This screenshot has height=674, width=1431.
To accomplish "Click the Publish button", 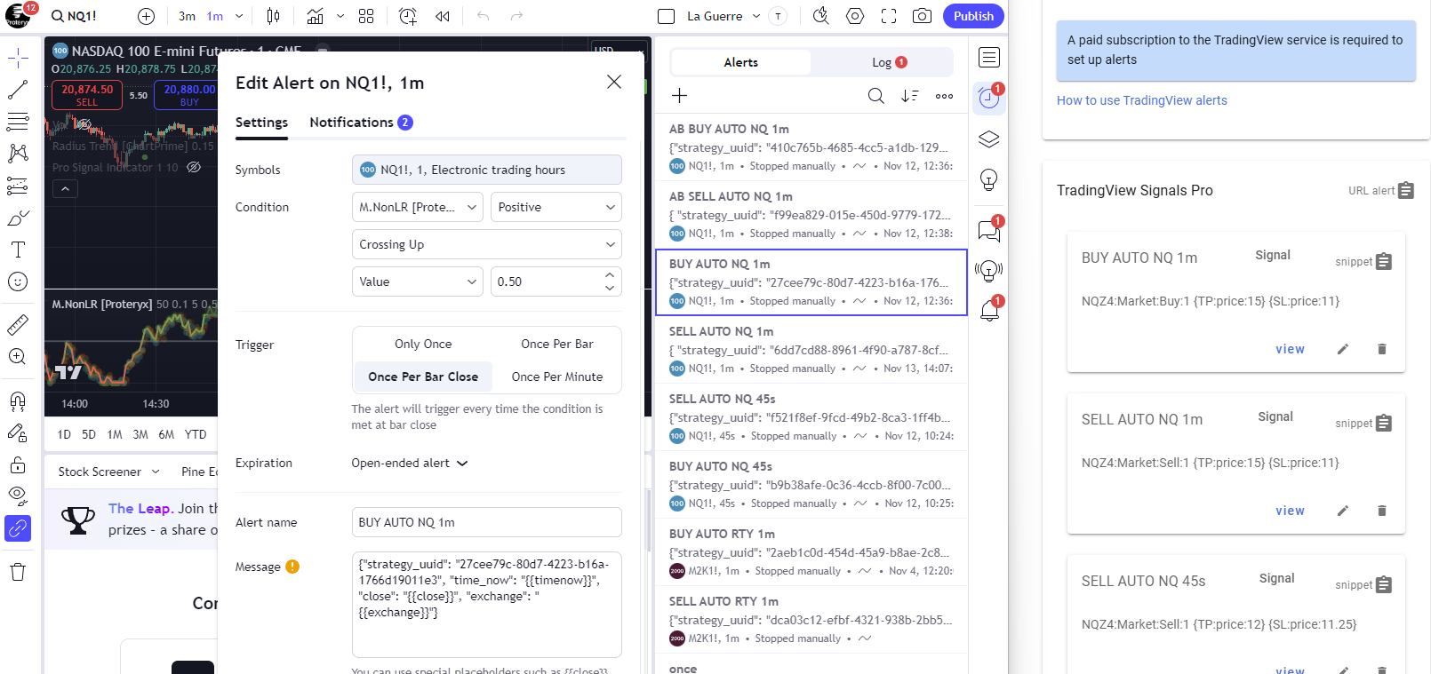I will tap(973, 16).
